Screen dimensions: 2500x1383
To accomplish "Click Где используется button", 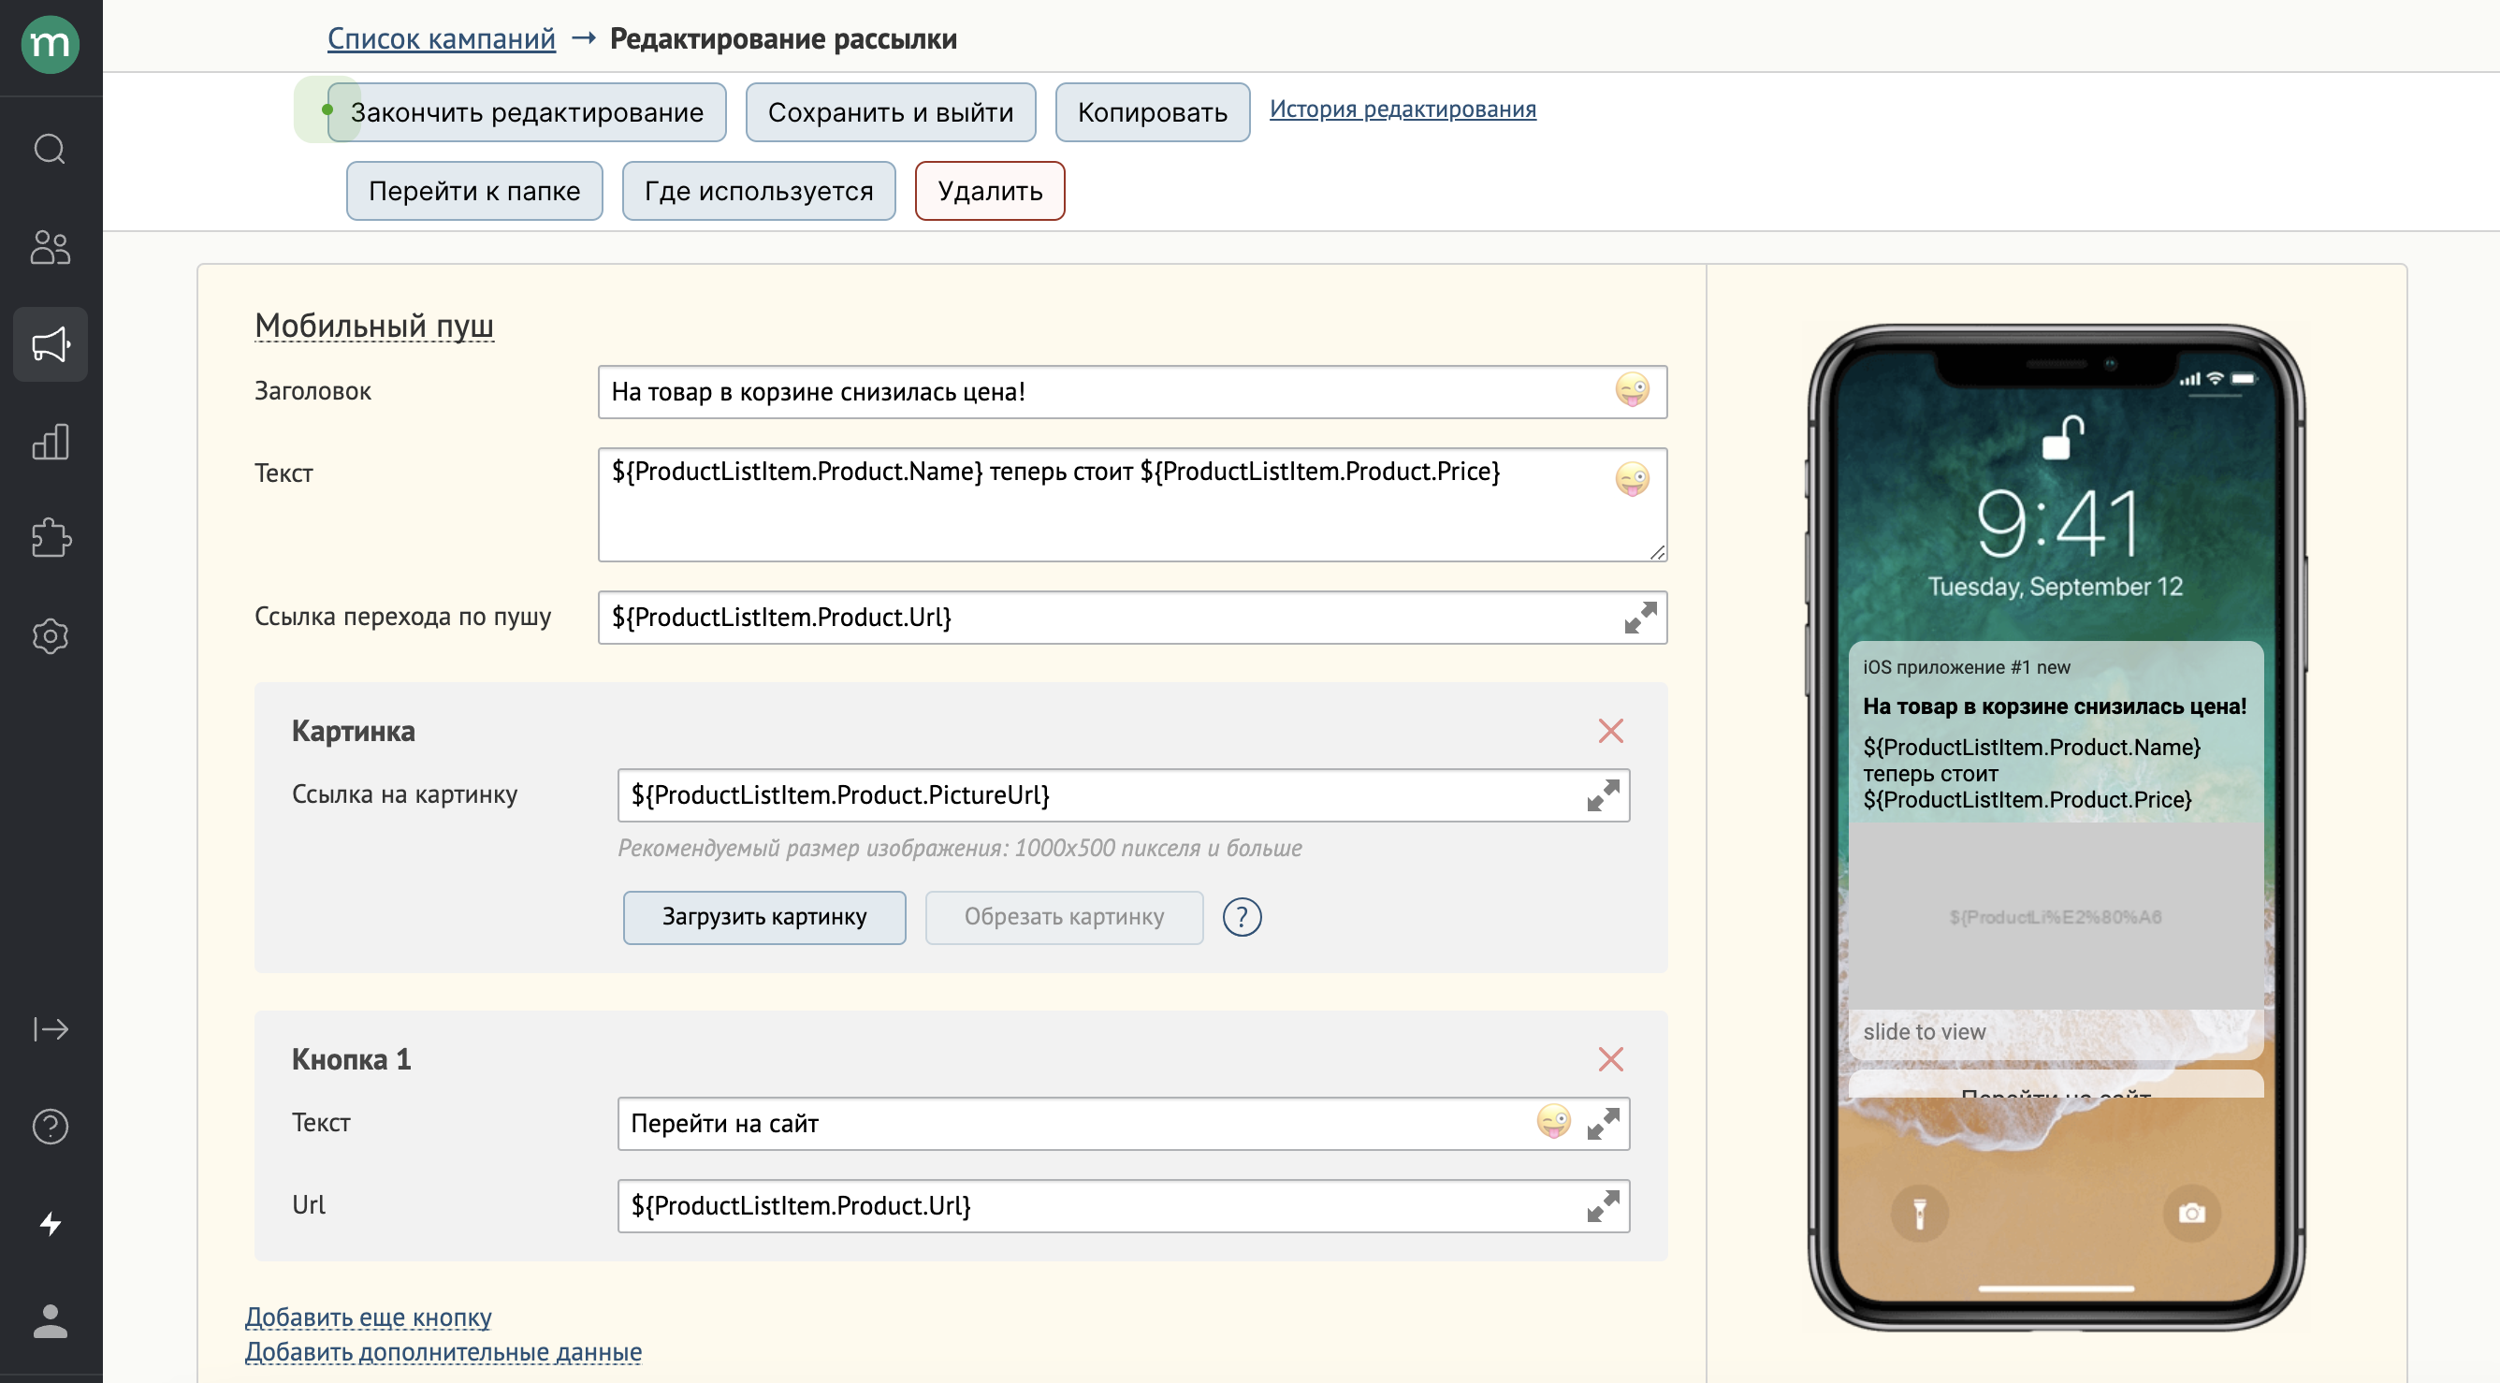I will click(758, 191).
